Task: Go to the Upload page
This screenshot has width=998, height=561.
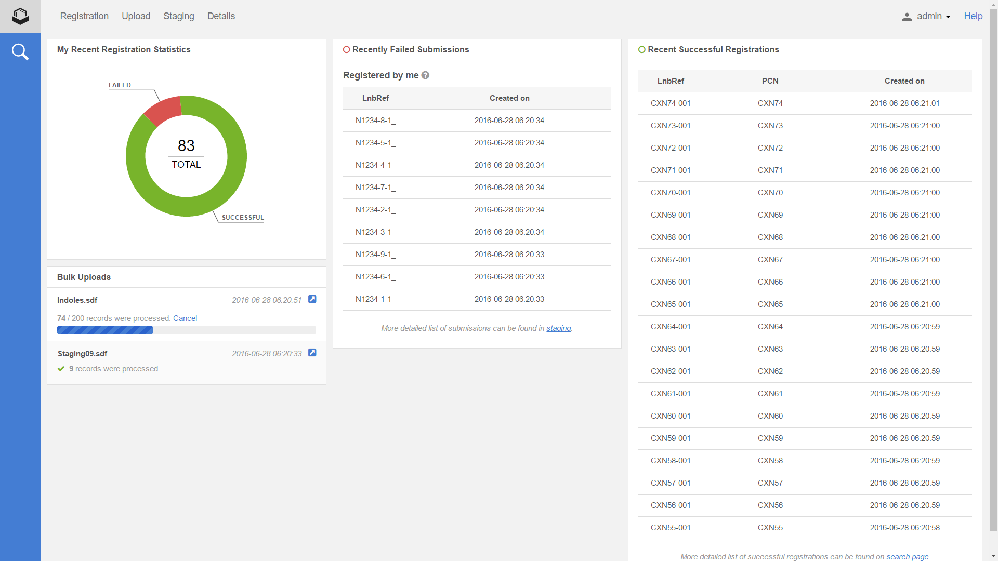Action: (x=136, y=16)
